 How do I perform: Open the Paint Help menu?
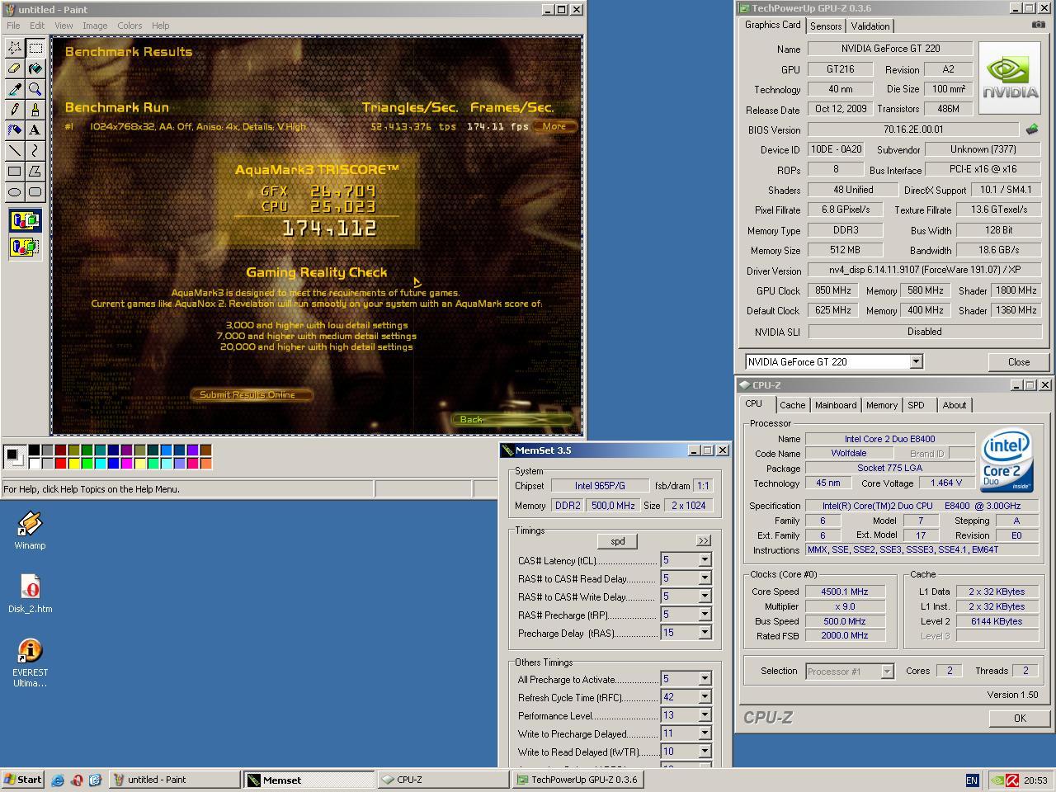[161, 26]
